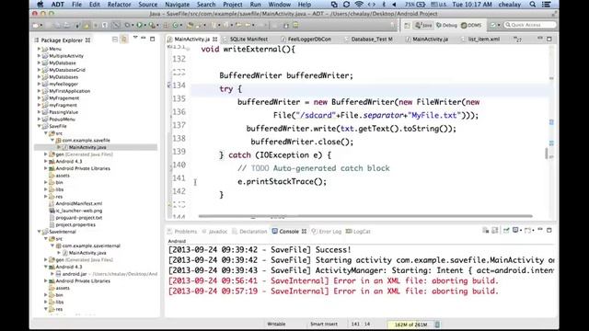Collapse the com.example.savefile package
Viewport: 589px width, 331px height.
(x=52, y=141)
